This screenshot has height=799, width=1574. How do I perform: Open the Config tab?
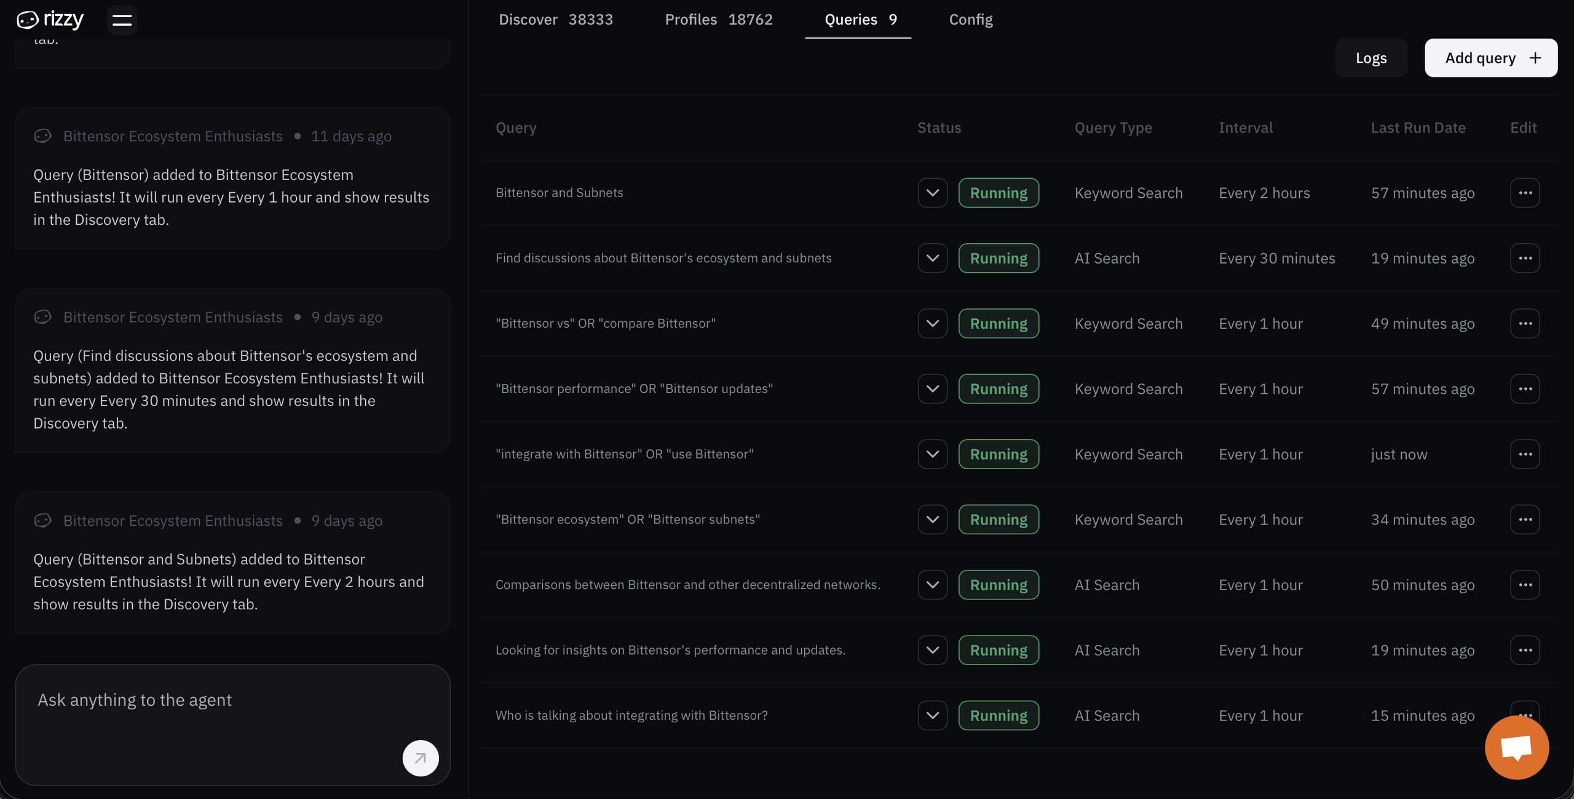pyautogui.click(x=970, y=20)
